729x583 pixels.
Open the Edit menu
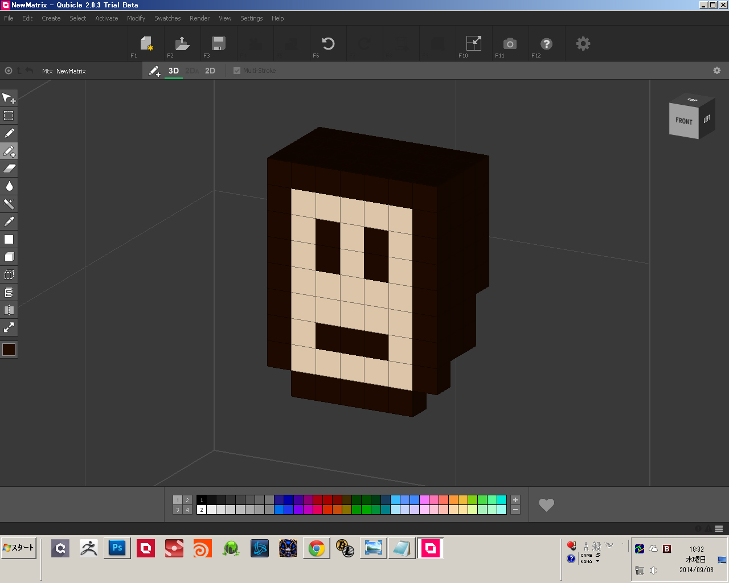click(27, 18)
